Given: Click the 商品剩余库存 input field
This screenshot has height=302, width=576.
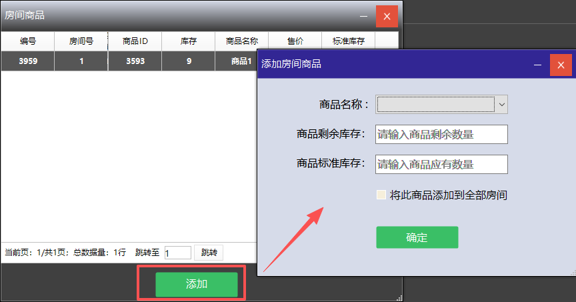Looking at the screenshot, I should coord(441,134).
